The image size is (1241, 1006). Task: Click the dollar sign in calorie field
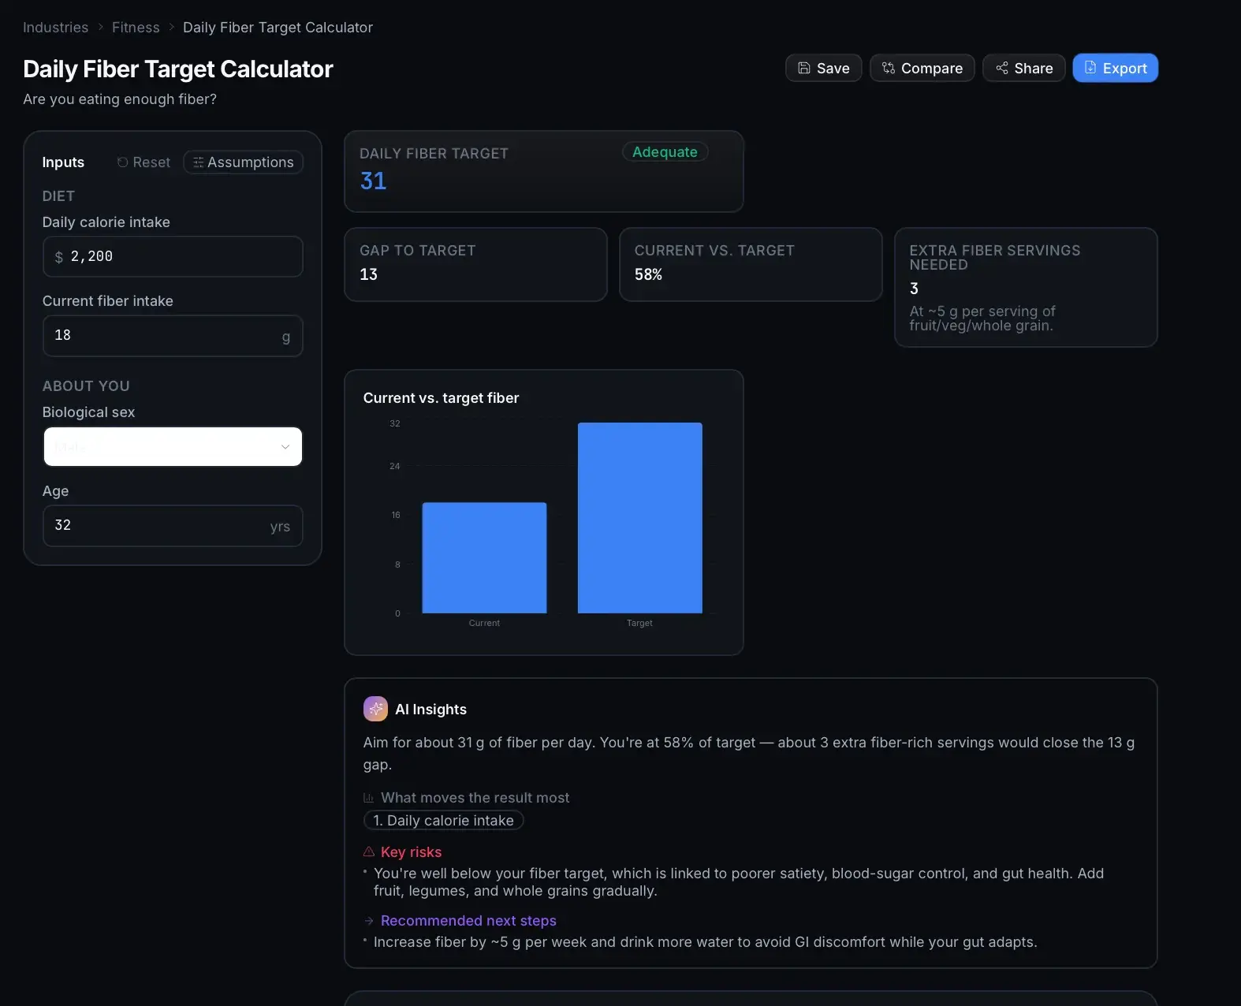point(58,257)
